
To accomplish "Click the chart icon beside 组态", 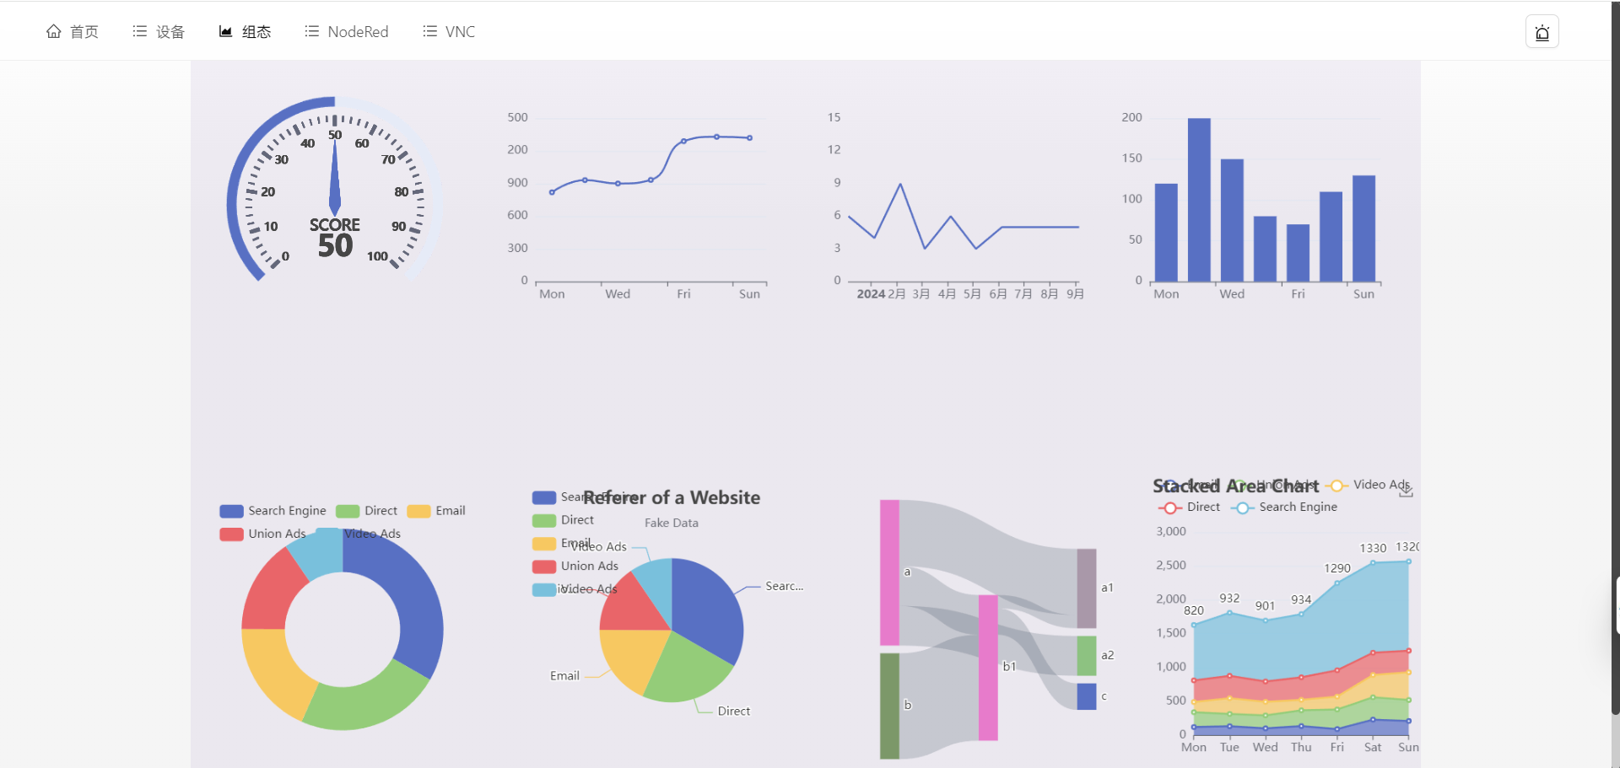I will pos(225,31).
